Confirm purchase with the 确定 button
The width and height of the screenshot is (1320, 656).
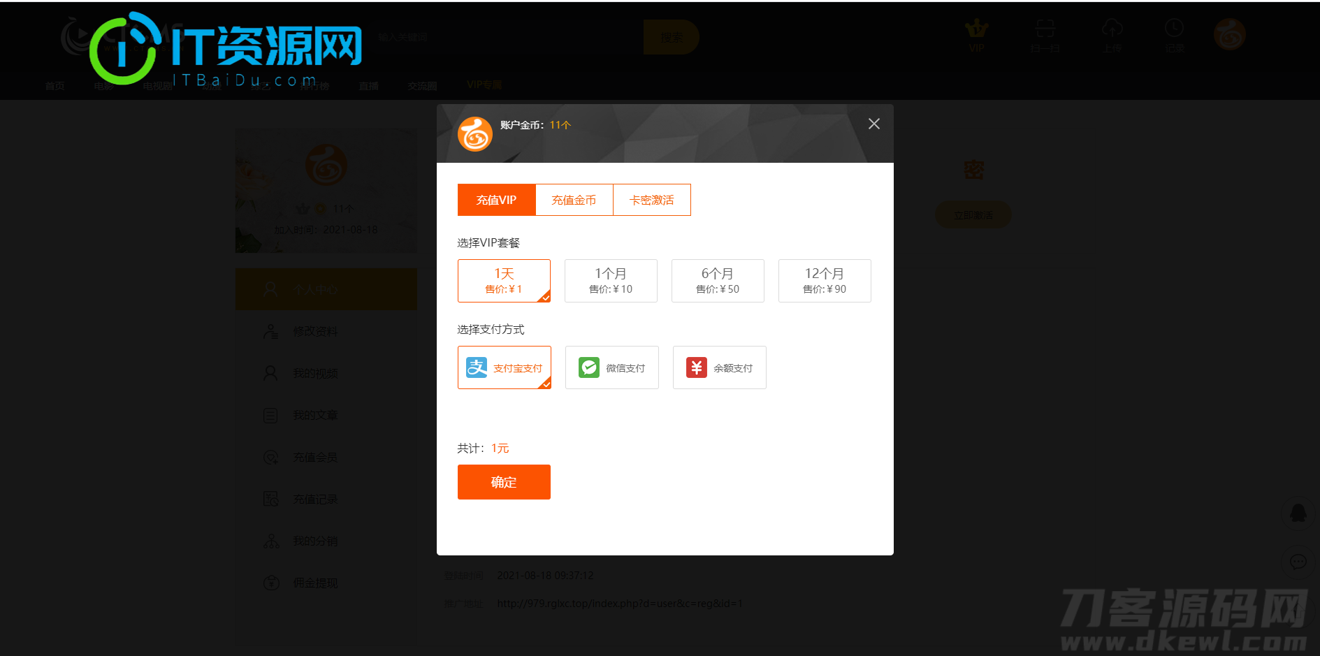pos(504,482)
